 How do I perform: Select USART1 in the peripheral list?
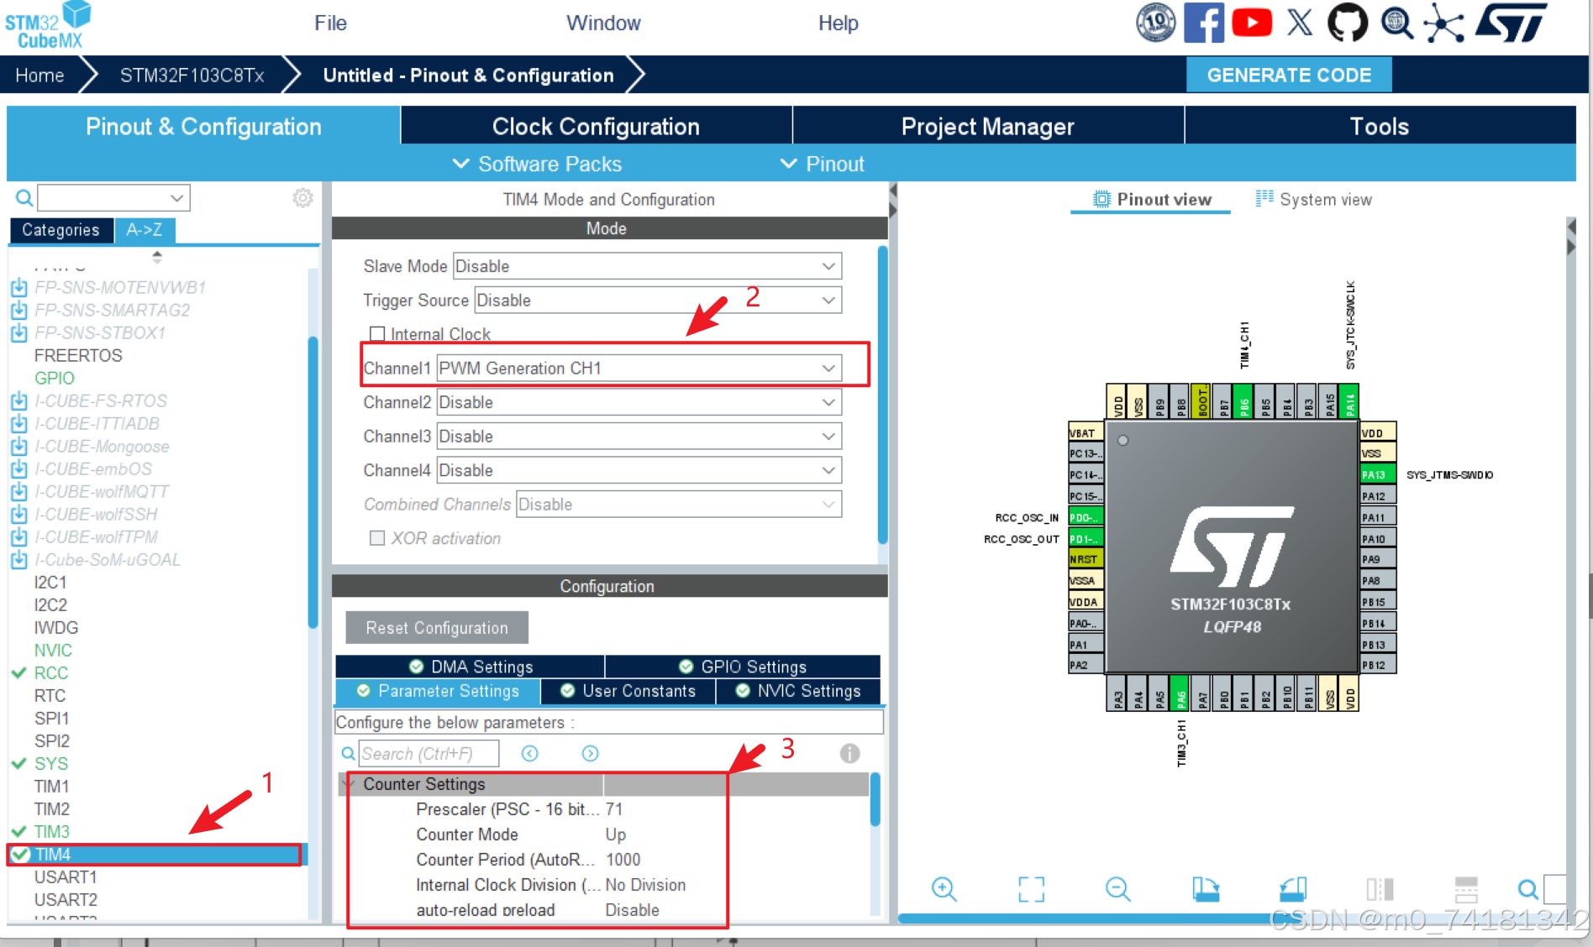[x=66, y=876]
